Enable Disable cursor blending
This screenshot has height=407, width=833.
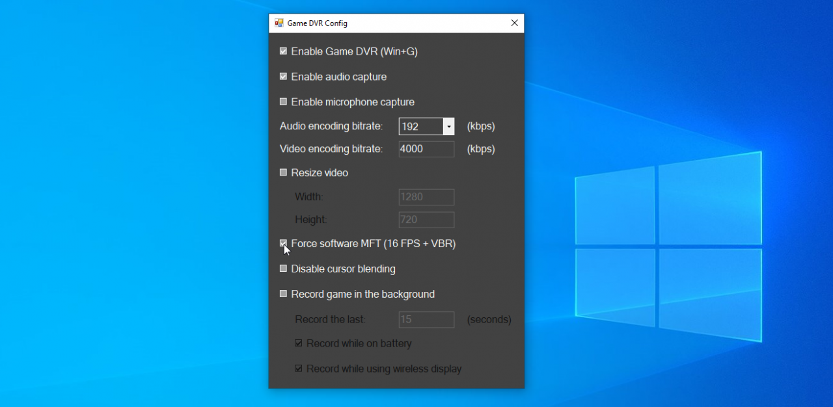(283, 269)
